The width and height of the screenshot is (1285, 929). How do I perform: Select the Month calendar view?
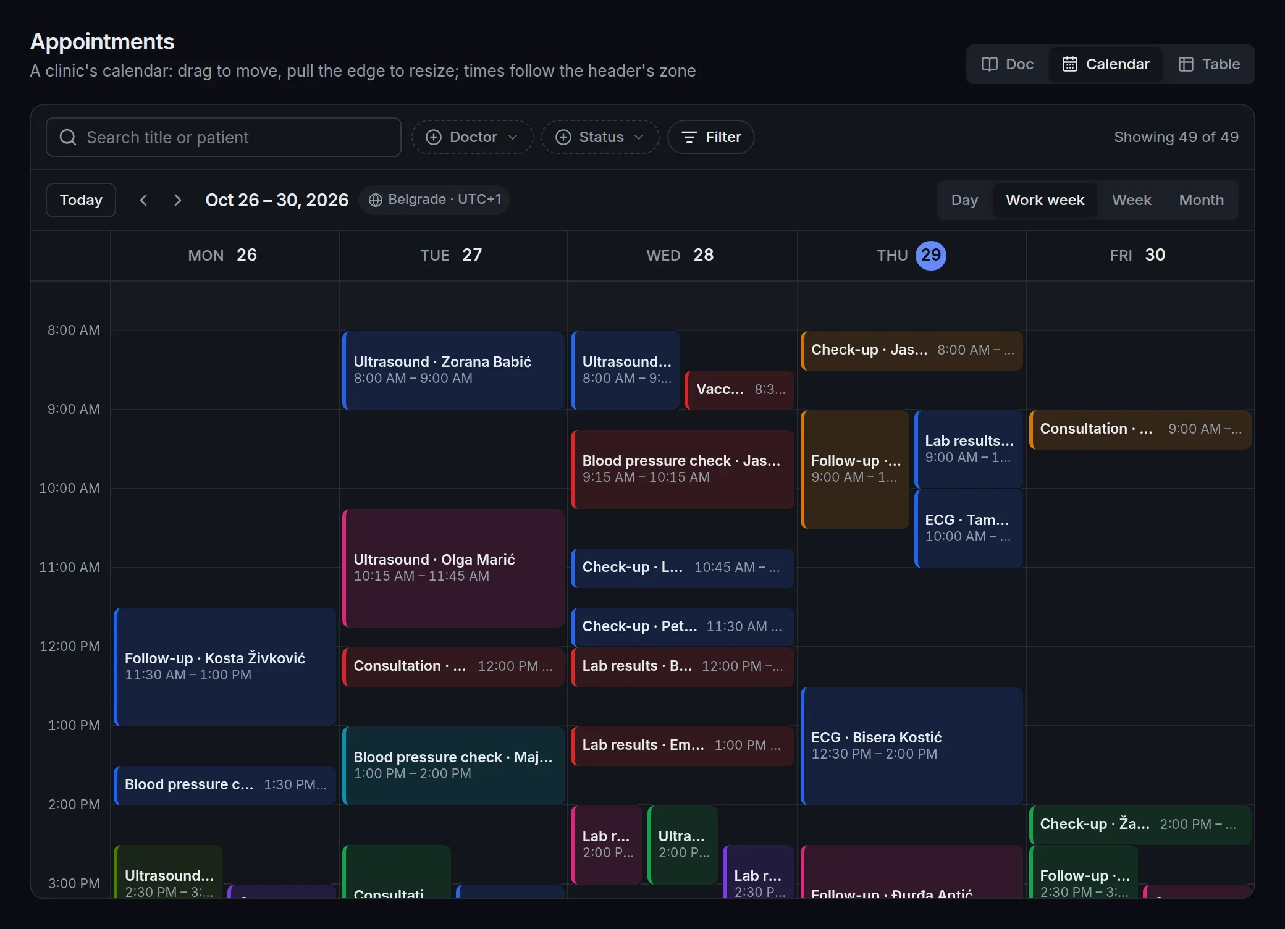1201,200
